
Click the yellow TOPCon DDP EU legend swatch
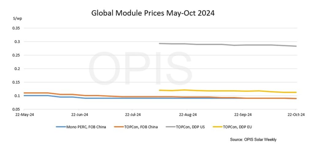218,127
